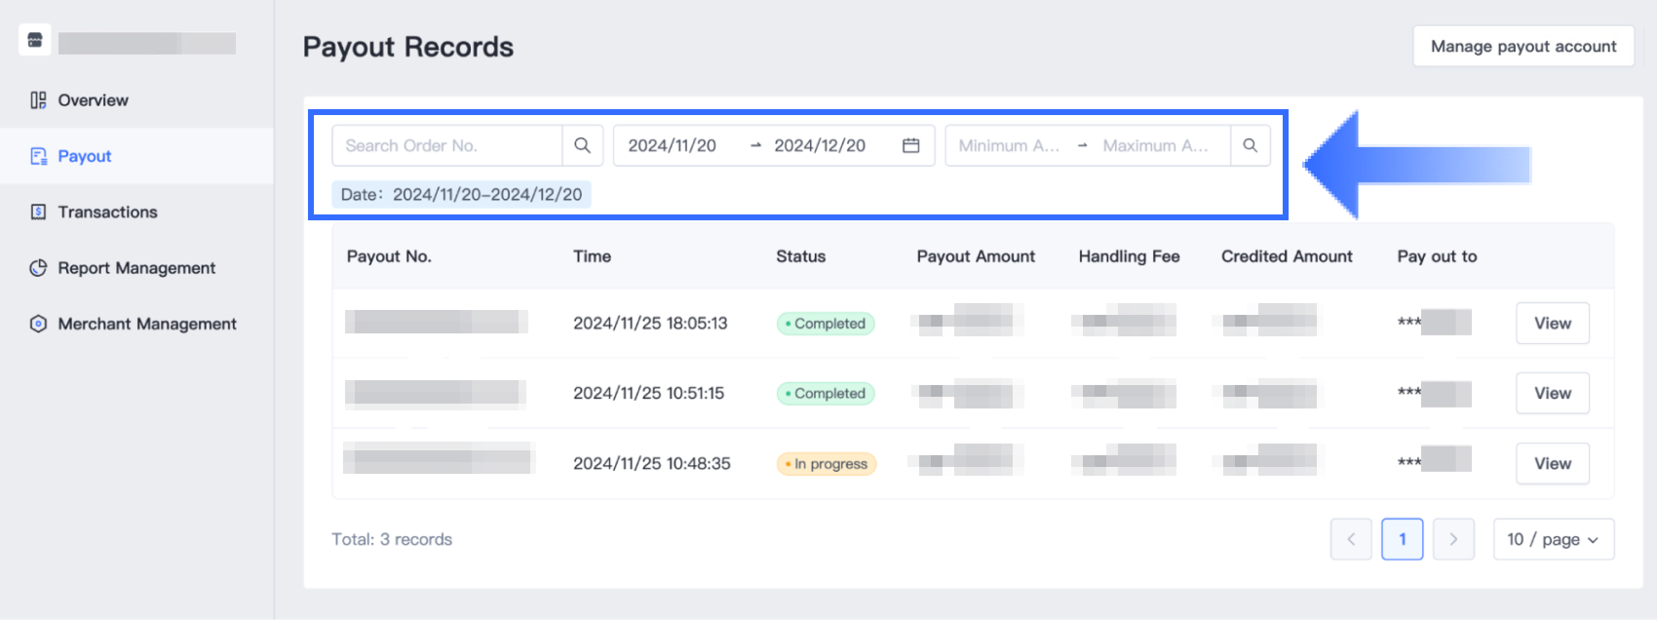The width and height of the screenshot is (1657, 620).
Task: Click the store logo icon in sidebar
Action: click(x=35, y=40)
